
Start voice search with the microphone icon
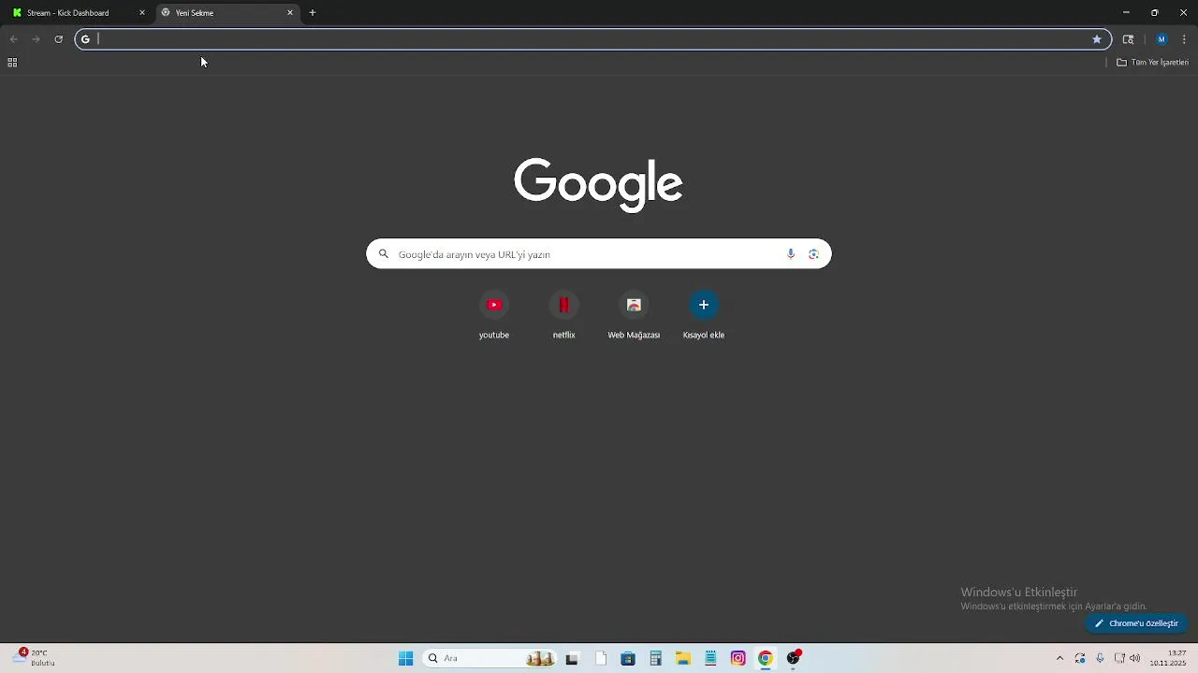791,254
